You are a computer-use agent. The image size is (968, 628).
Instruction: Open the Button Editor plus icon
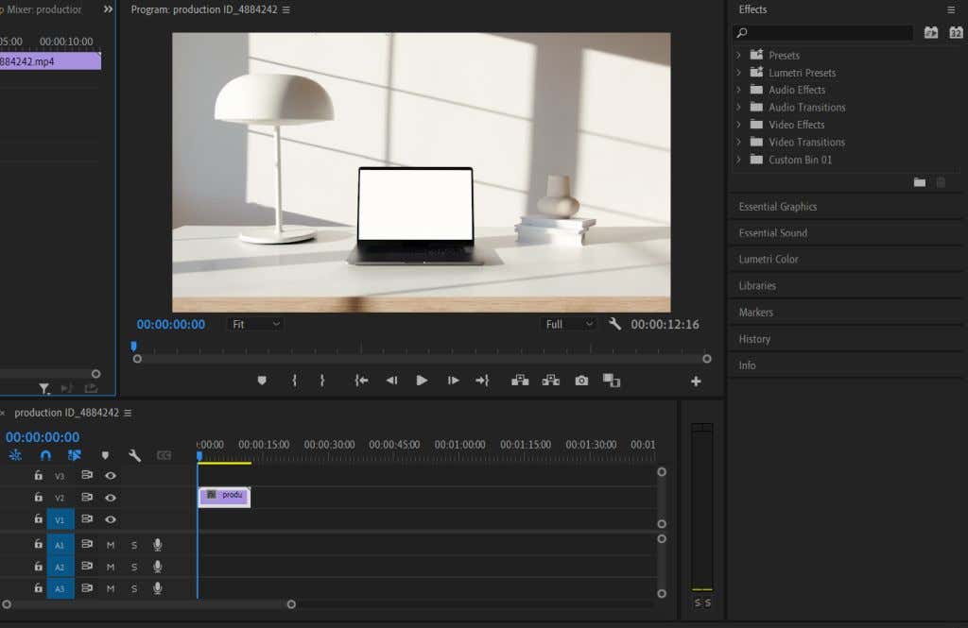point(696,382)
